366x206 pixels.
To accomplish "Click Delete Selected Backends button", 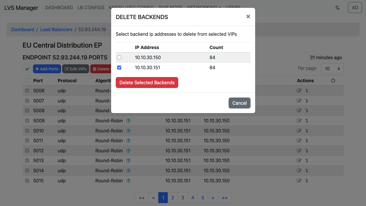I will click(147, 83).
